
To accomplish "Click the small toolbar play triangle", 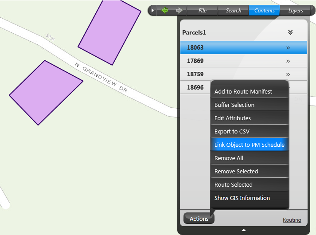I will coord(152,10).
